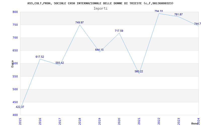This screenshot has height=126, width=201.
Task: Click the data label 794.33
Action: 159,11
